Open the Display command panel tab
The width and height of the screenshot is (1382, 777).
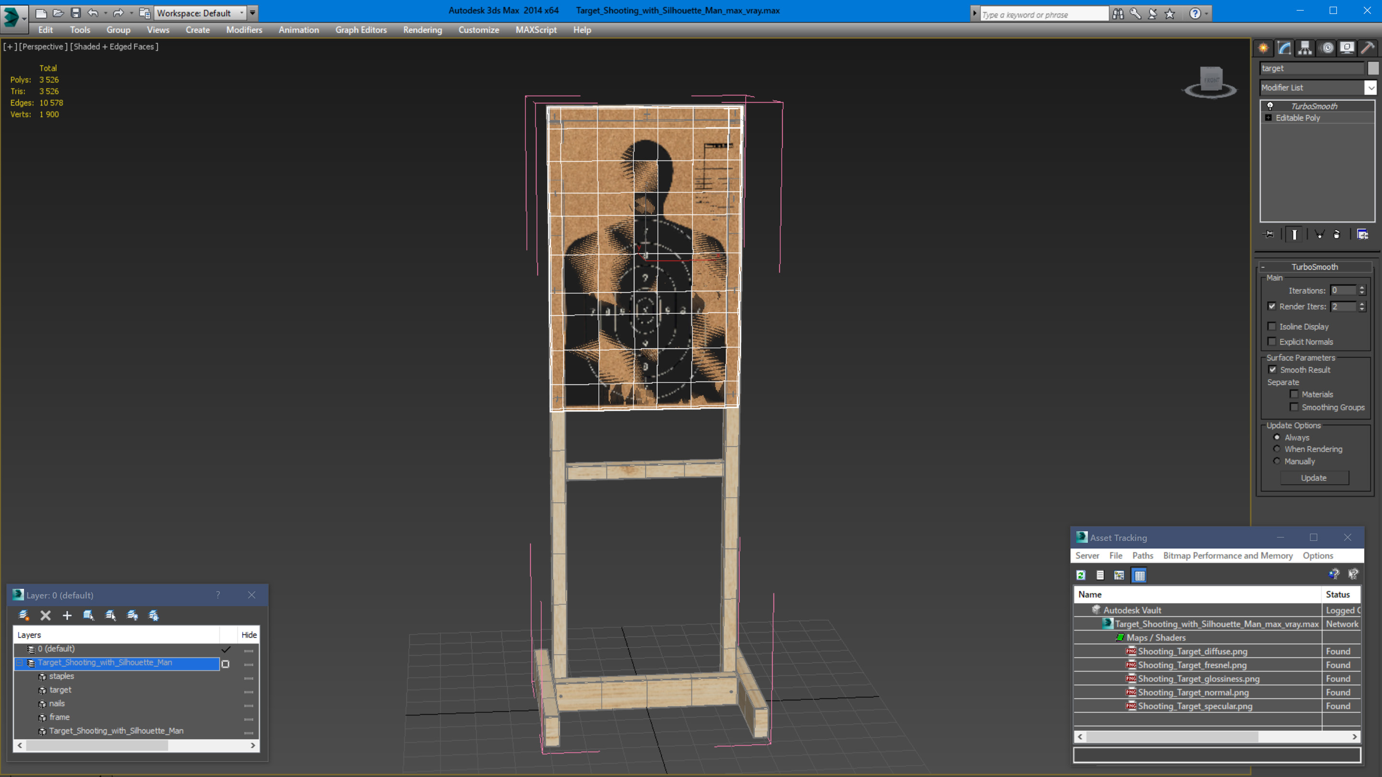[x=1347, y=48]
